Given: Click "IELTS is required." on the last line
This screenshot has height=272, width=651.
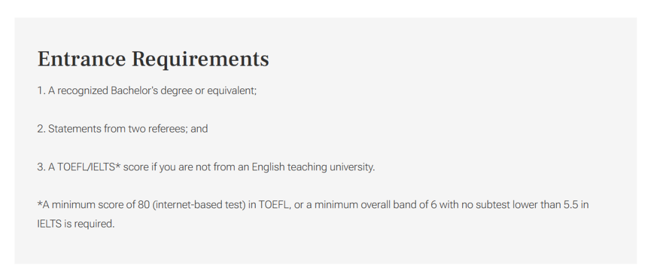Looking at the screenshot, I should coord(75,224).
